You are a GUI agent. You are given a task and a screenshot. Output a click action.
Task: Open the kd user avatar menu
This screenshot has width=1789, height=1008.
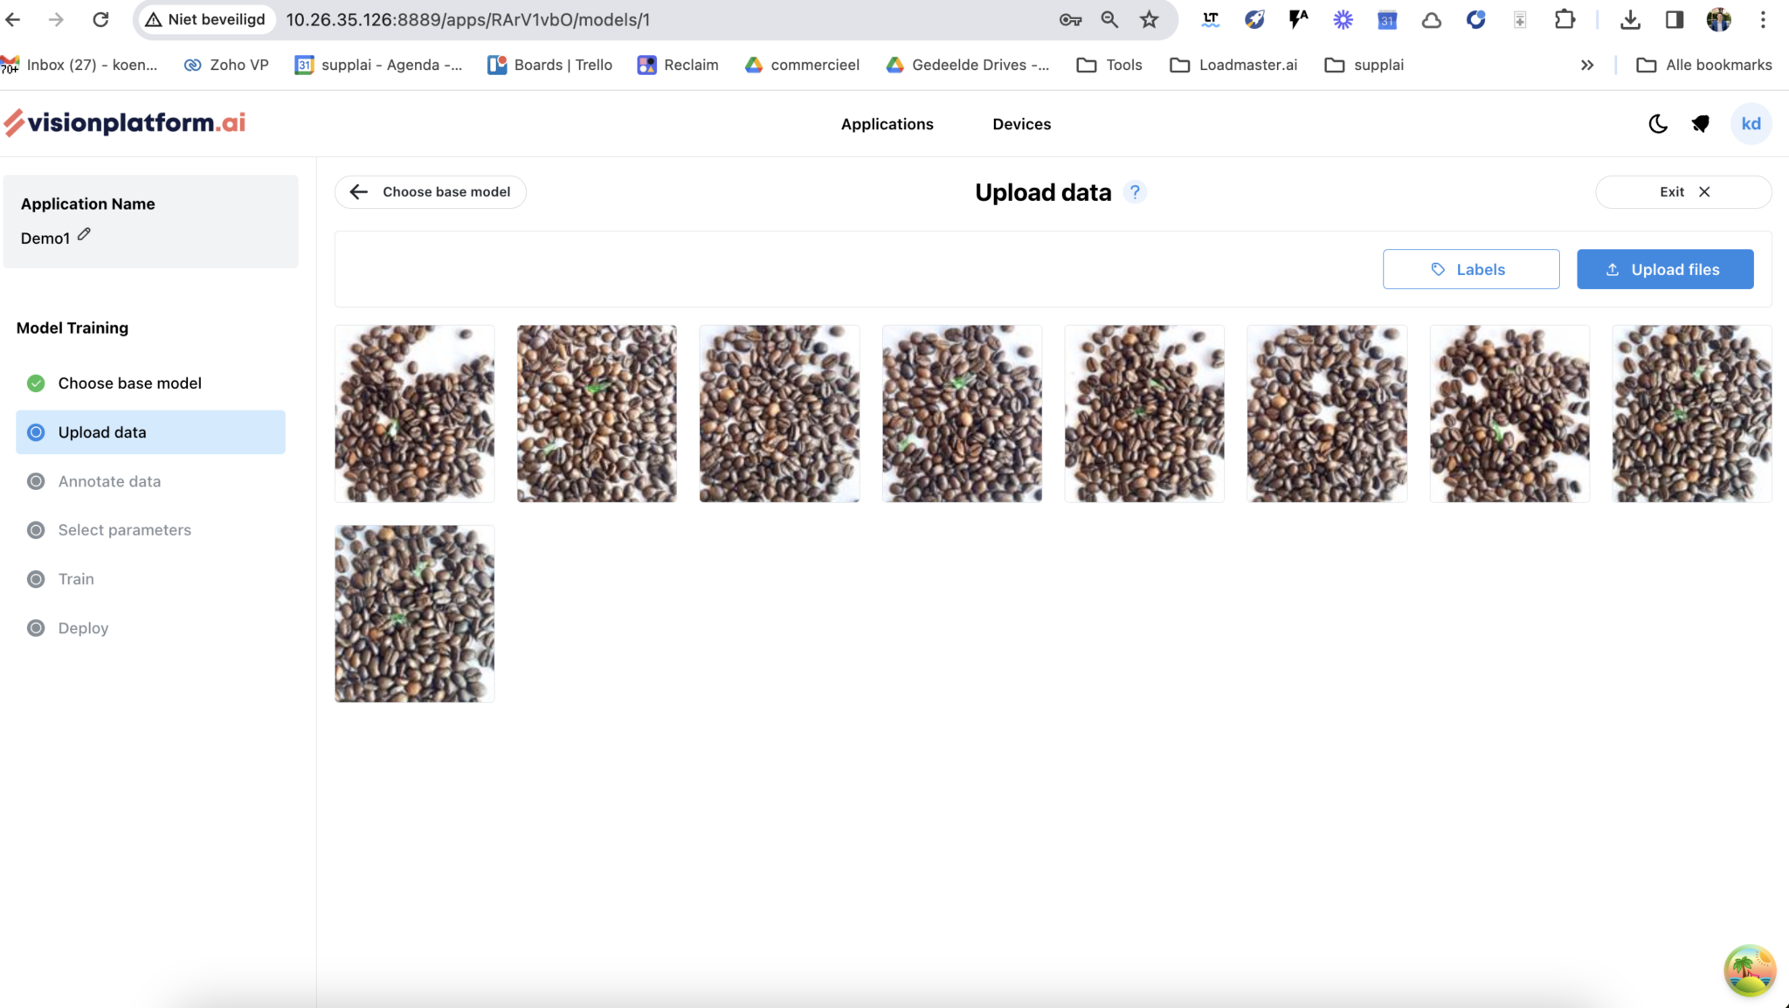coord(1751,123)
